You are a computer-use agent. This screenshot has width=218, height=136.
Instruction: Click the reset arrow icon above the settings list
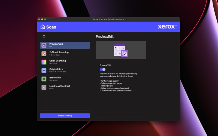[44, 36]
